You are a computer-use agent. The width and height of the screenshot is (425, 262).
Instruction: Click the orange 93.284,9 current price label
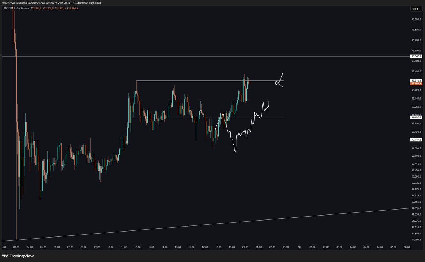416,84
